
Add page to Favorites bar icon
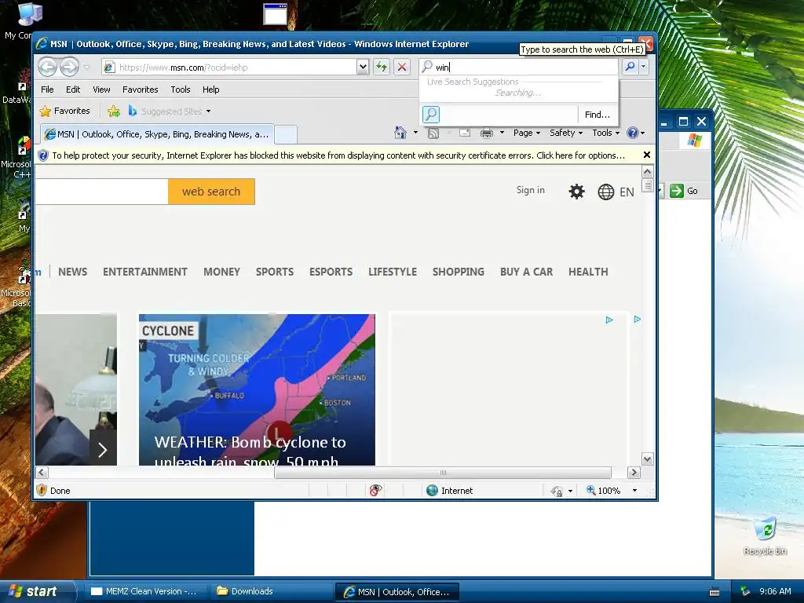[114, 111]
